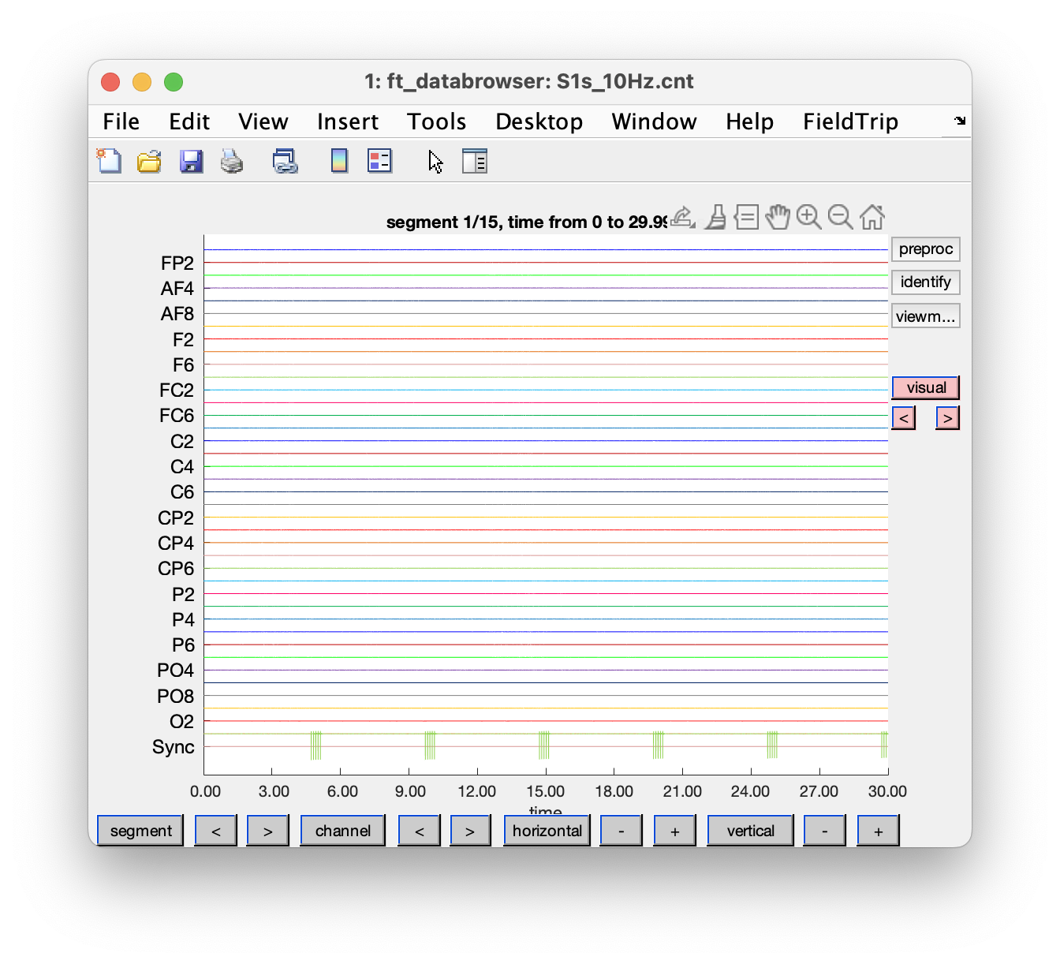The height and width of the screenshot is (964, 1060).
Task: Click the Open File folder icon
Action: tap(149, 161)
